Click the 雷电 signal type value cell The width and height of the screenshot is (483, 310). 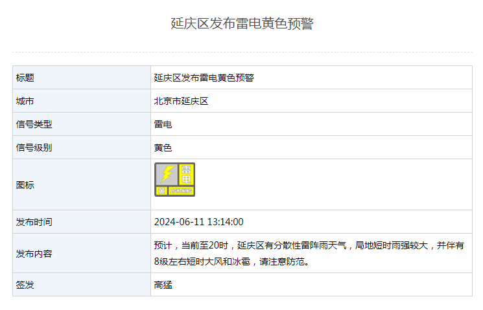pos(163,124)
